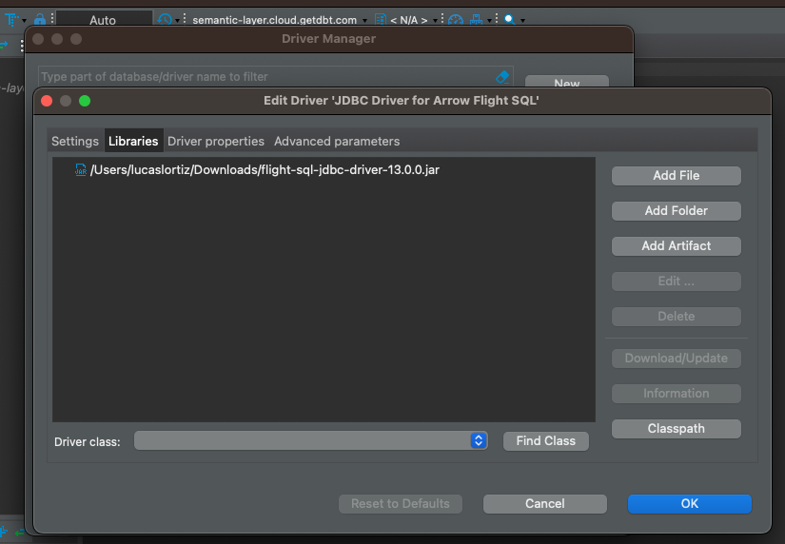Click the blue stepper arrows of Driver class
Image resolution: width=785 pixels, height=544 pixels.
click(478, 440)
